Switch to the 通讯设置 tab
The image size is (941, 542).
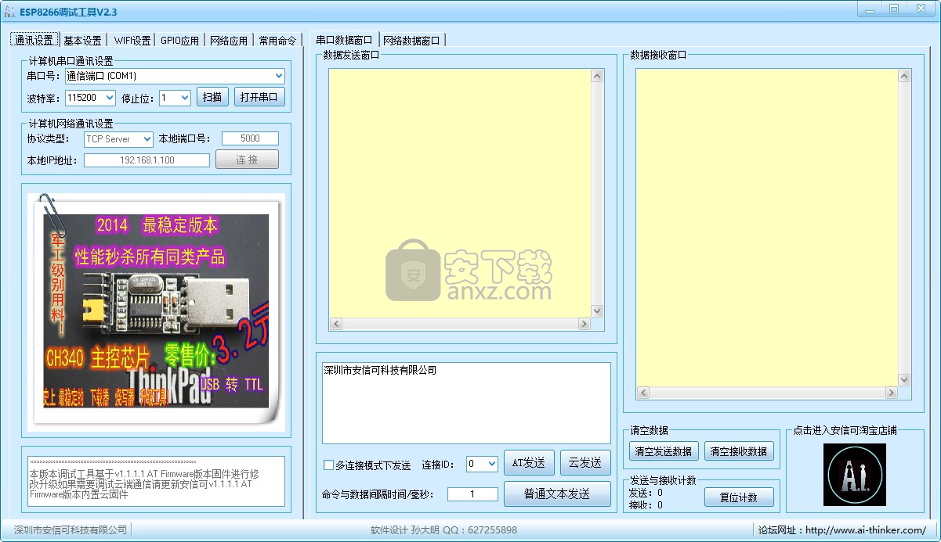click(34, 40)
